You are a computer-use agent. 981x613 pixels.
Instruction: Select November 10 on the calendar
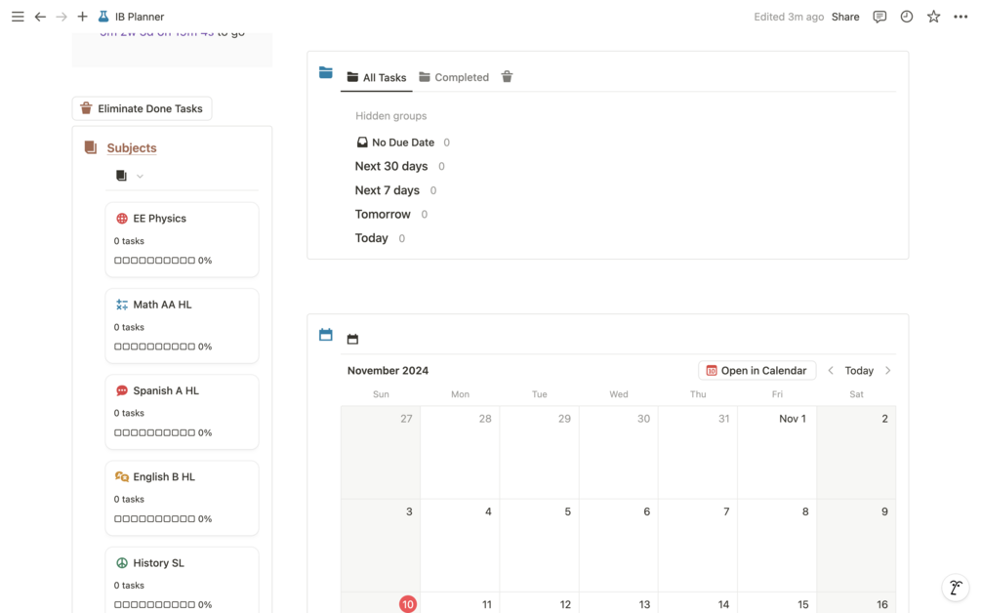point(408,603)
